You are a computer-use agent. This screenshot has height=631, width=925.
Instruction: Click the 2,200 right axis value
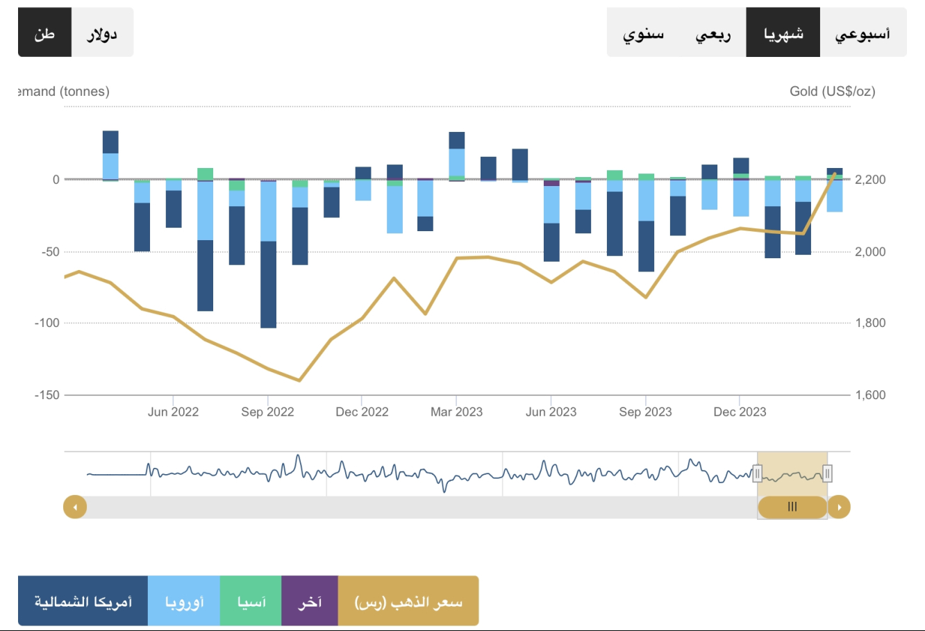click(870, 179)
